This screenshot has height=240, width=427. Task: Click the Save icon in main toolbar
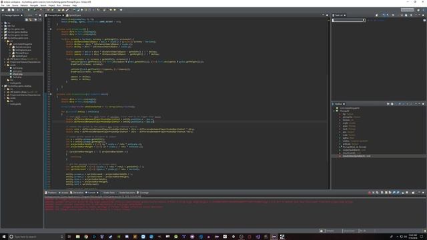[9, 10]
